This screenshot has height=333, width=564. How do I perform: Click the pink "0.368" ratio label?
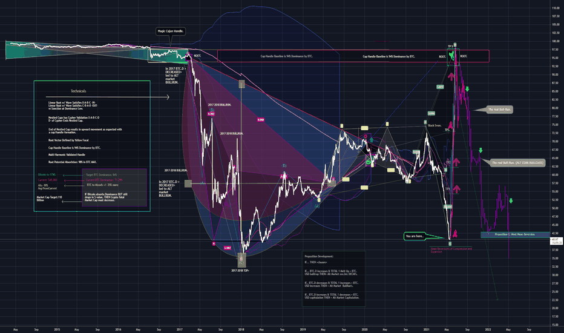coord(261,119)
